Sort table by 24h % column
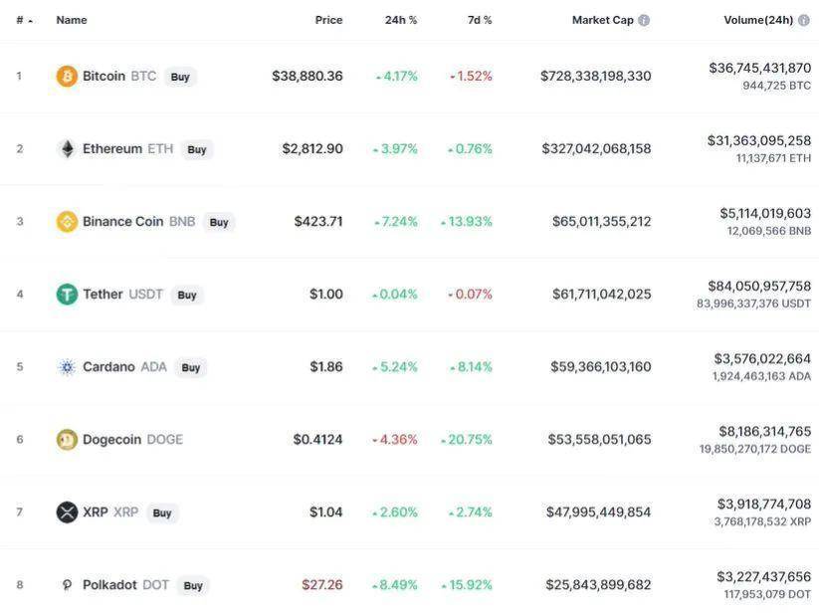 tap(401, 20)
